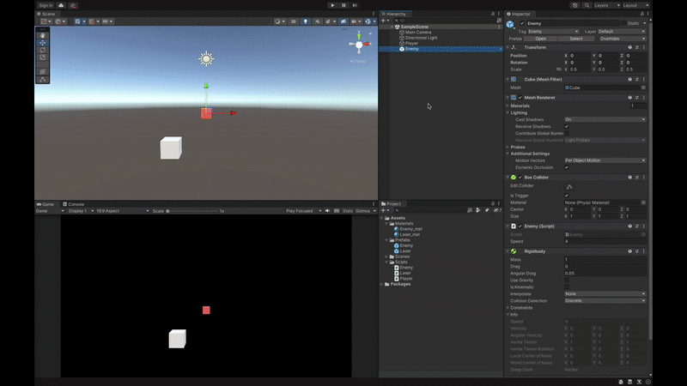The width and height of the screenshot is (687, 386).
Task: Collapse SampleScene in Hierarchy
Action: click(x=392, y=27)
